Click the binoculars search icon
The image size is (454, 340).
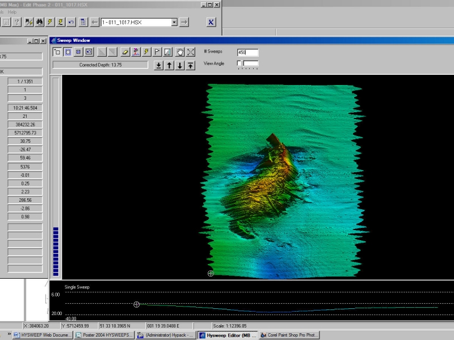click(40, 22)
